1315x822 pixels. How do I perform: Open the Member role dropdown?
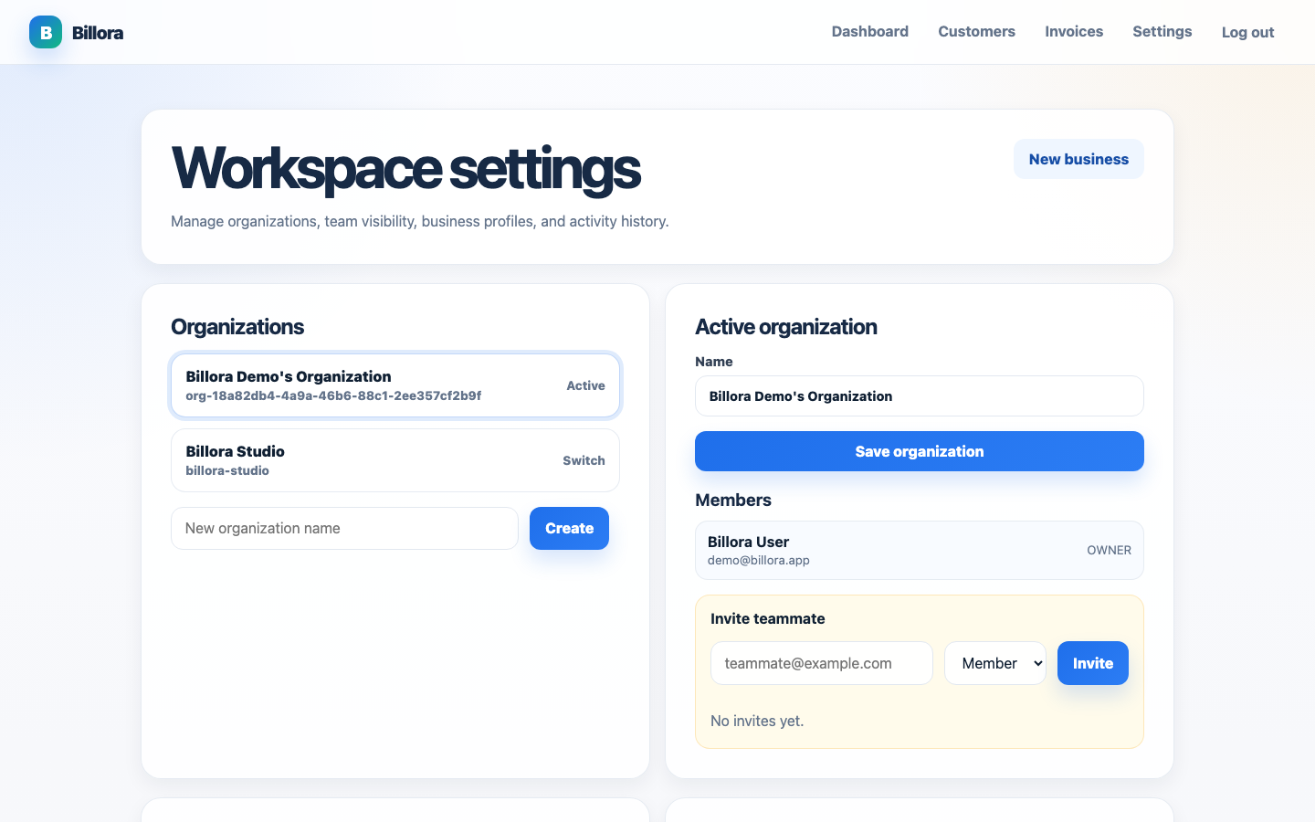tap(995, 663)
